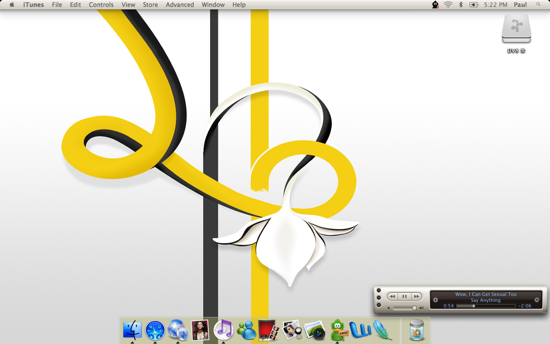Click the maximum volume speaker icon
This screenshot has width=550, height=344.
[x=422, y=308]
